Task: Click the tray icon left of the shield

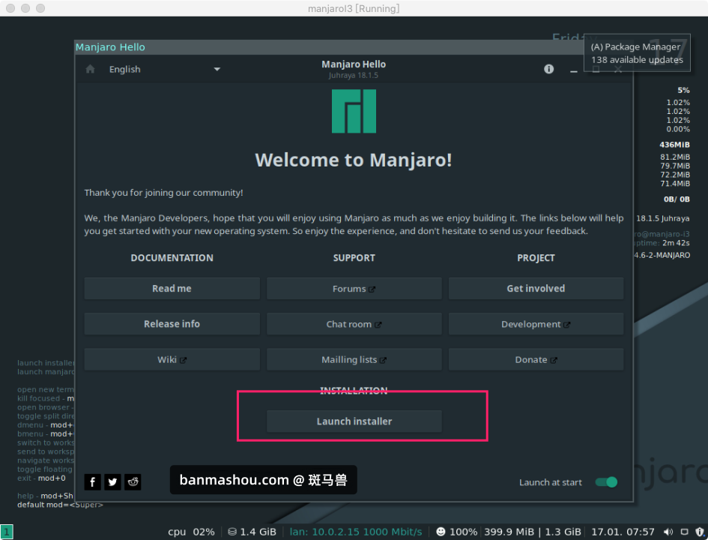Action: click(x=685, y=532)
